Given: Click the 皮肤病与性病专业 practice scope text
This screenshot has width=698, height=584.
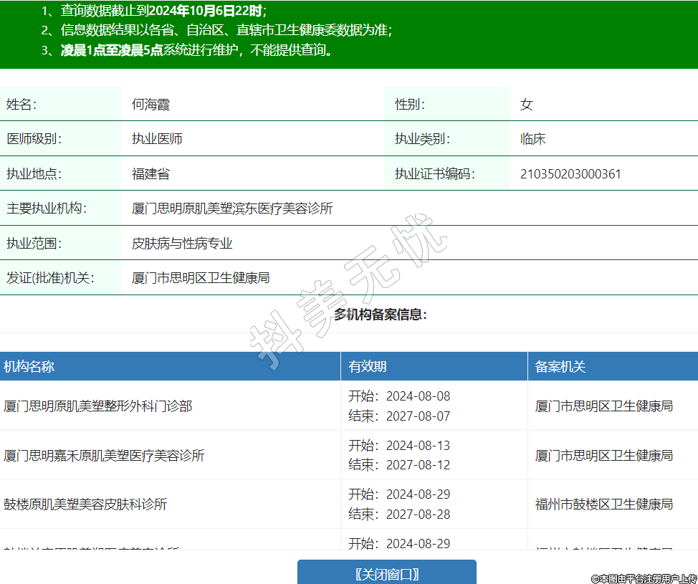Looking at the screenshot, I should [182, 244].
